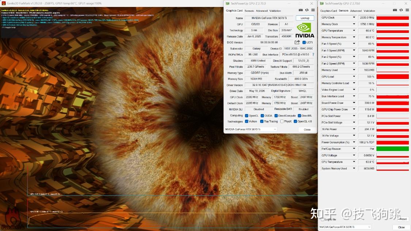411x231 pixels.
Task: Click the FurMark app icon in title bar
Action: pos(3,3)
